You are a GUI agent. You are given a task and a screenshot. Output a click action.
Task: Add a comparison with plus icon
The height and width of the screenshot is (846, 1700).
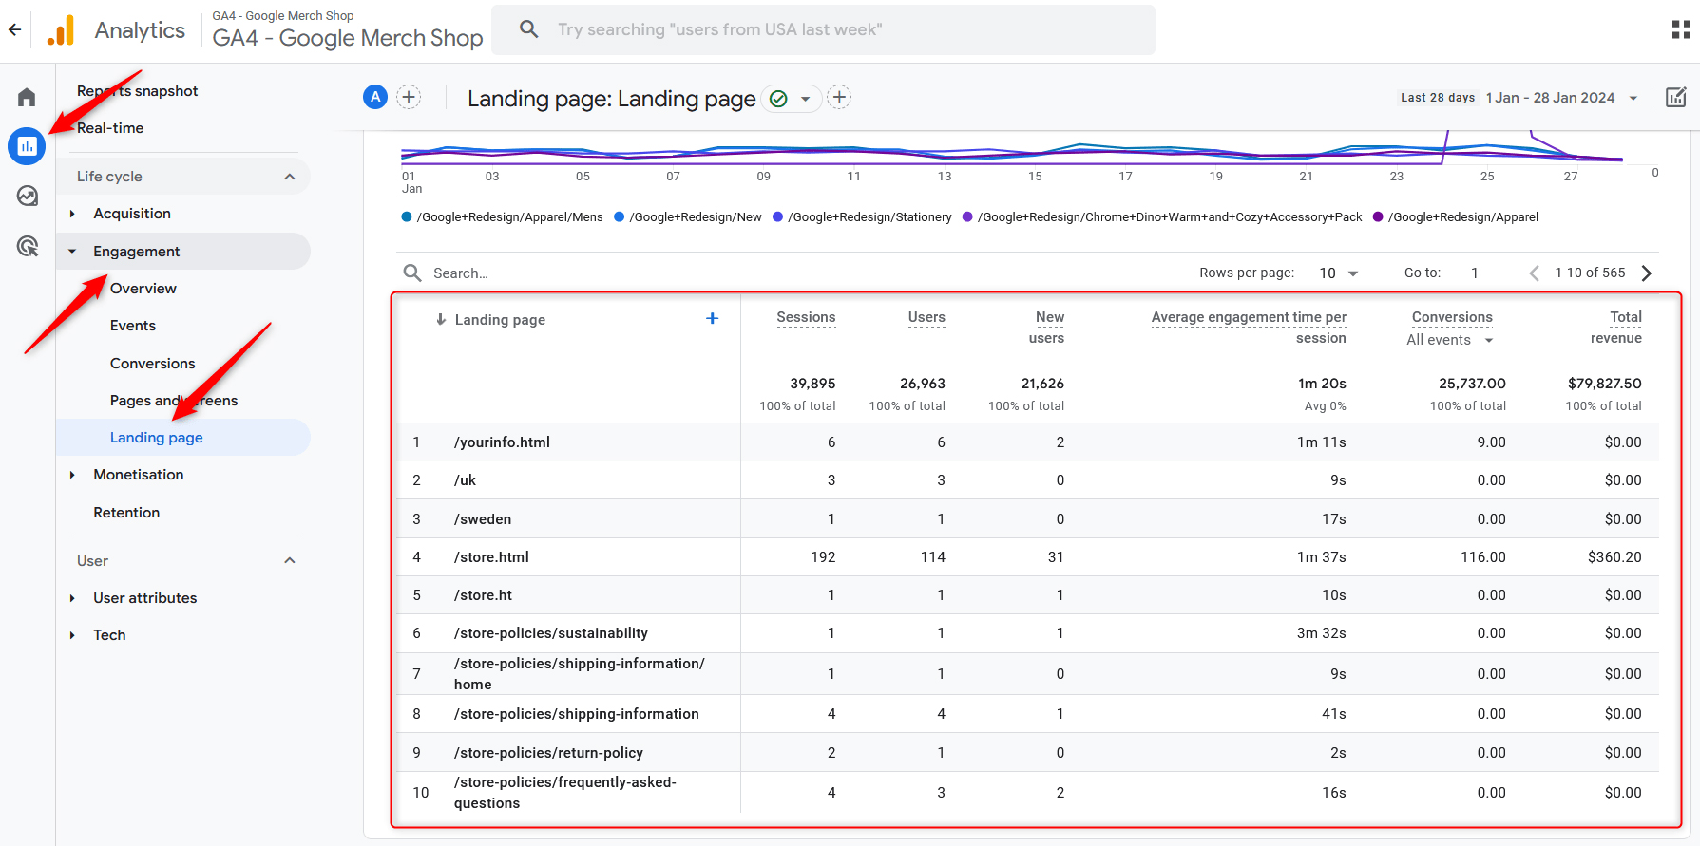[x=409, y=97]
